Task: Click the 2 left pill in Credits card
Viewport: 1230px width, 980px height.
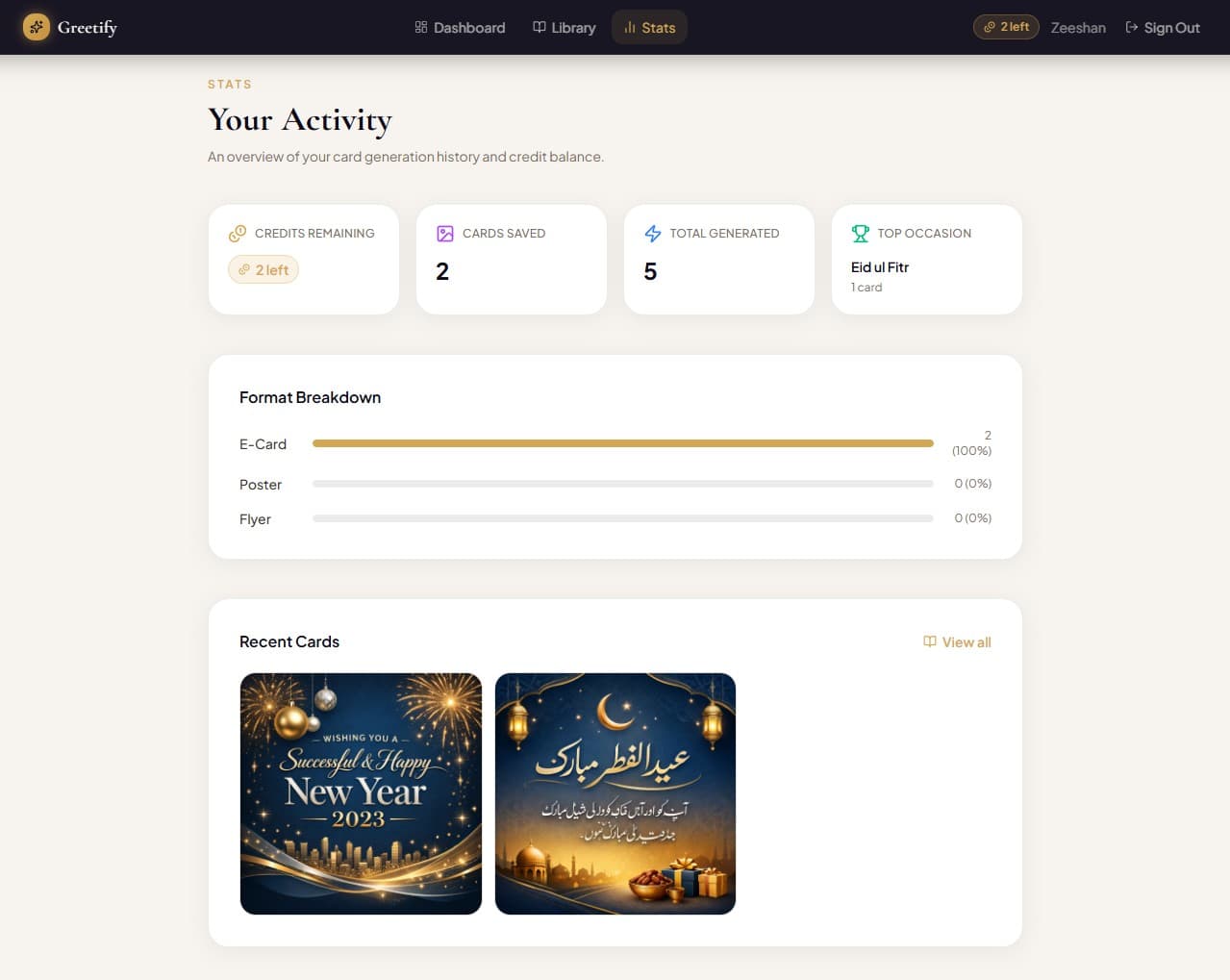Action: click(264, 270)
